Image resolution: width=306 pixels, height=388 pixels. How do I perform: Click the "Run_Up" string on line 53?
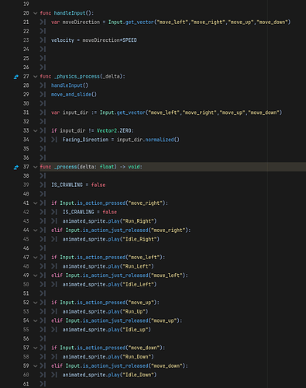(134, 312)
